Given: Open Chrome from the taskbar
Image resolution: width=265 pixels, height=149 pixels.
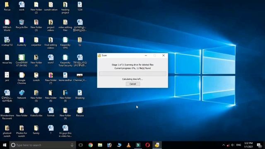Looking at the screenshot, I should (91, 145).
